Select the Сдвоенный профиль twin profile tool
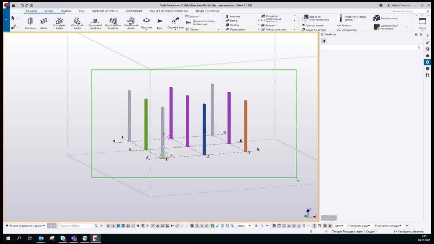The height and width of the screenshot is (244, 434). pos(95,23)
